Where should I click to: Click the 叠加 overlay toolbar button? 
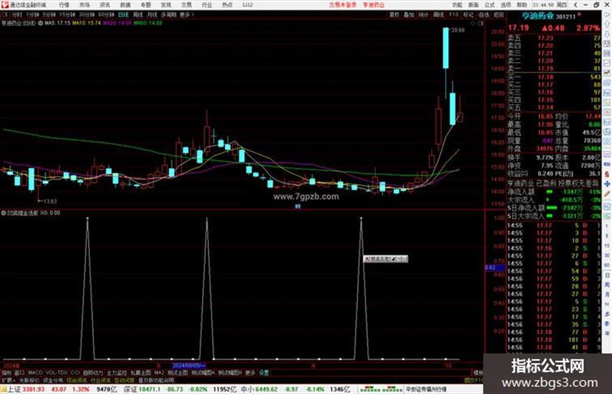[x=409, y=14]
